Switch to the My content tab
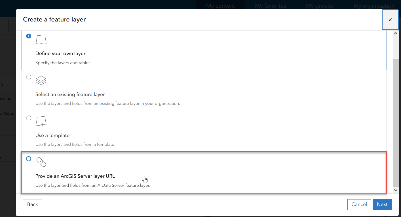 pos(220,6)
